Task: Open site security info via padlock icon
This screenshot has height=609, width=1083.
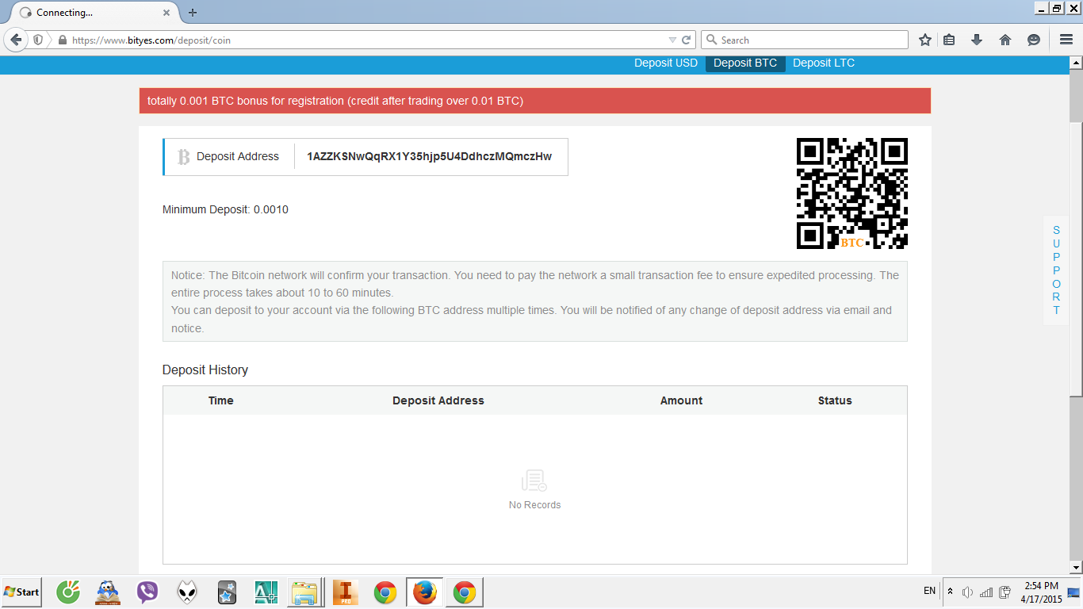Action: click(62, 40)
